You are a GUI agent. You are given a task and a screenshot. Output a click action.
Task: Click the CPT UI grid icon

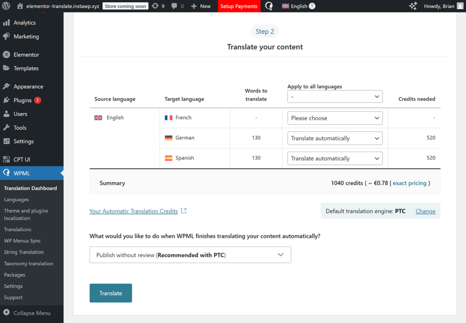[6, 159]
